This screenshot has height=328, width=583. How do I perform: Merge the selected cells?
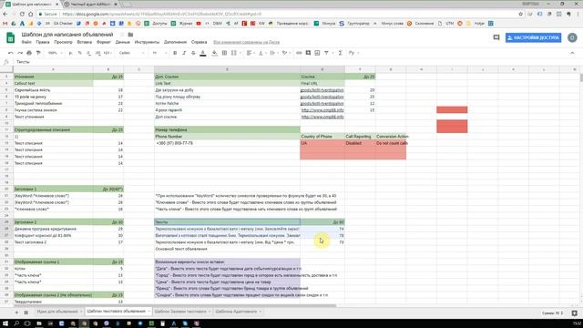(233, 53)
